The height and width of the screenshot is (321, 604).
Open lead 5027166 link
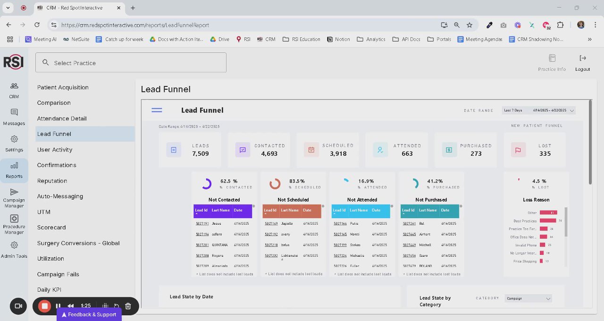[x=340, y=223]
